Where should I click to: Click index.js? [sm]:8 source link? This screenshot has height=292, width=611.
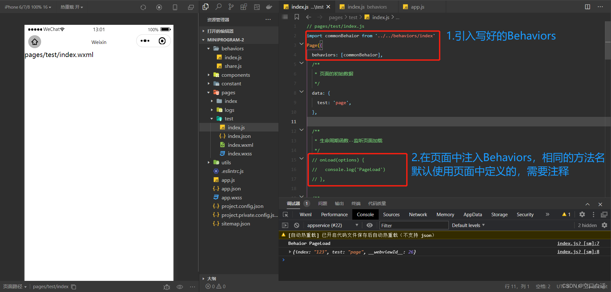coord(578,252)
